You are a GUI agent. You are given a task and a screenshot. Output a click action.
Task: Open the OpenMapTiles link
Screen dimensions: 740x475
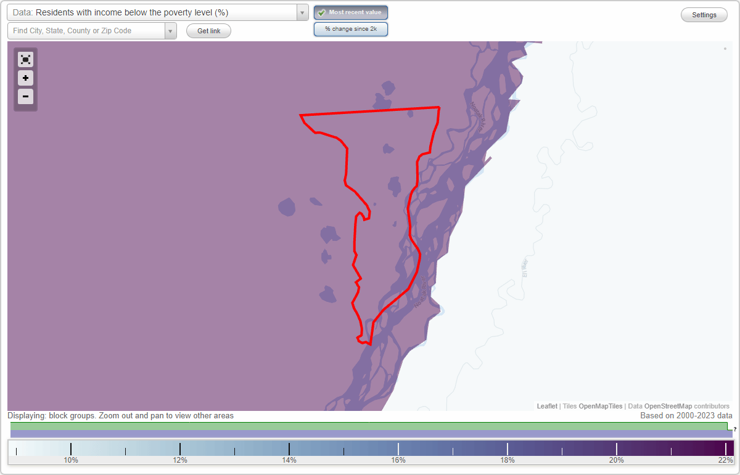(601, 406)
